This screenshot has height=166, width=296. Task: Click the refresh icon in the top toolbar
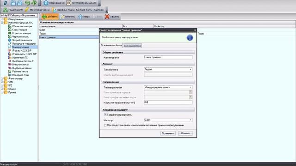[x=5, y=3]
